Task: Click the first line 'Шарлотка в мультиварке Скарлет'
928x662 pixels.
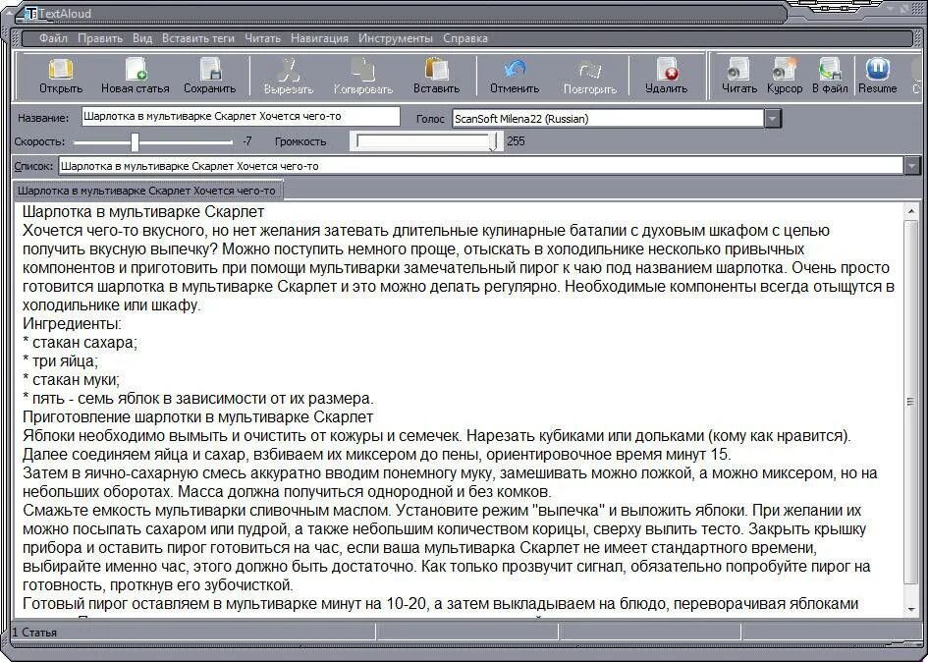Action: [143, 211]
